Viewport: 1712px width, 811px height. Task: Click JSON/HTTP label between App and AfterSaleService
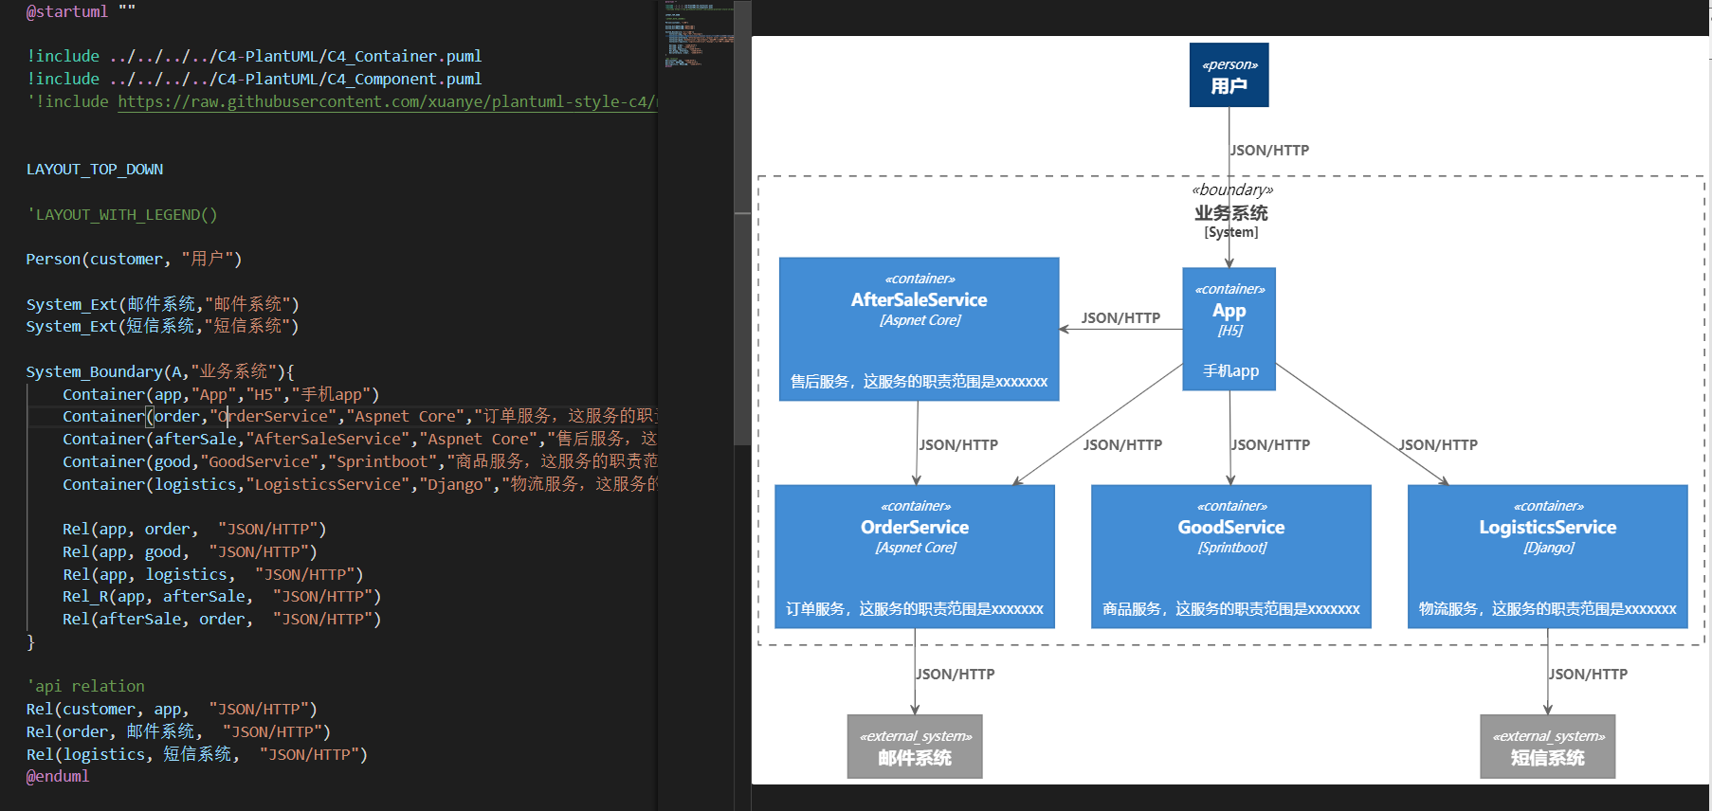[1120, 317]
